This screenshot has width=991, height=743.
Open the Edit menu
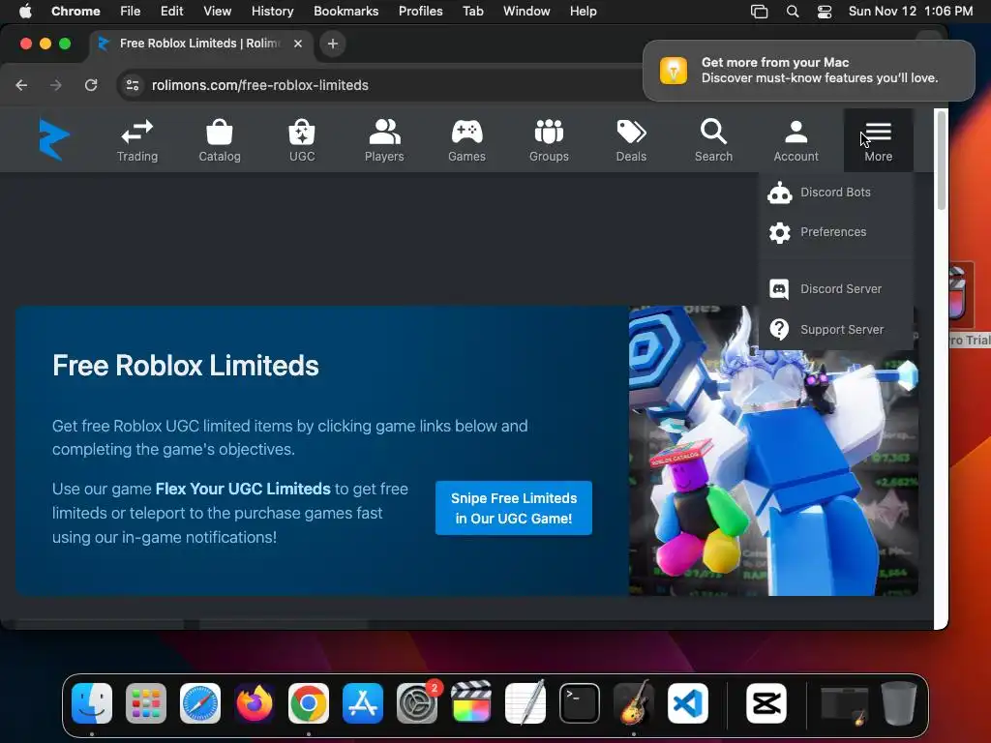pyautogui.click(x=172, y=11)
